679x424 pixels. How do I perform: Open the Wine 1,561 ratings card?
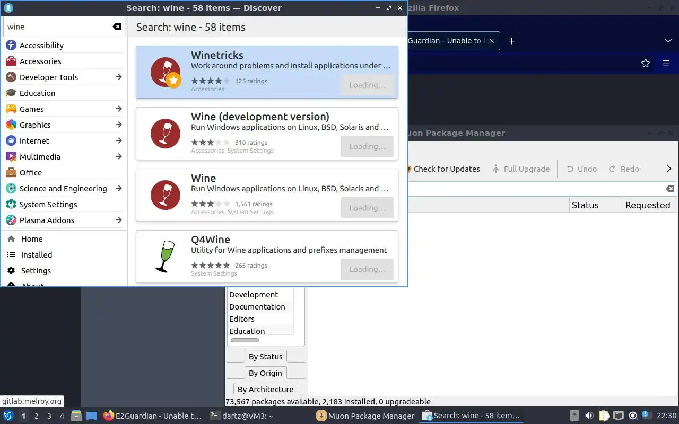(x=267, y=195)
